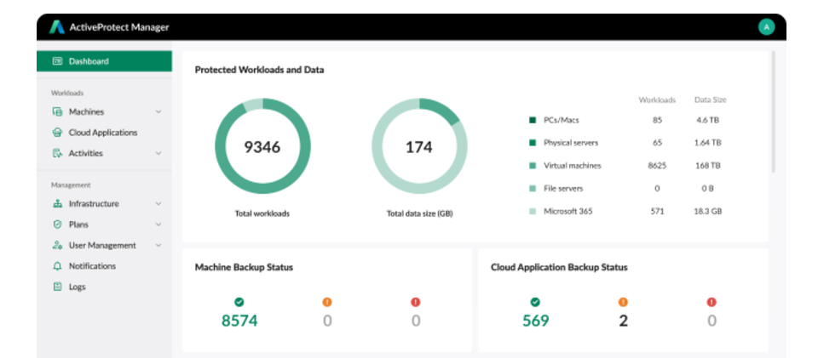Click the dashboard vertical scrollbar
Screen dimensions: 818x358
(x=773, y=111)
